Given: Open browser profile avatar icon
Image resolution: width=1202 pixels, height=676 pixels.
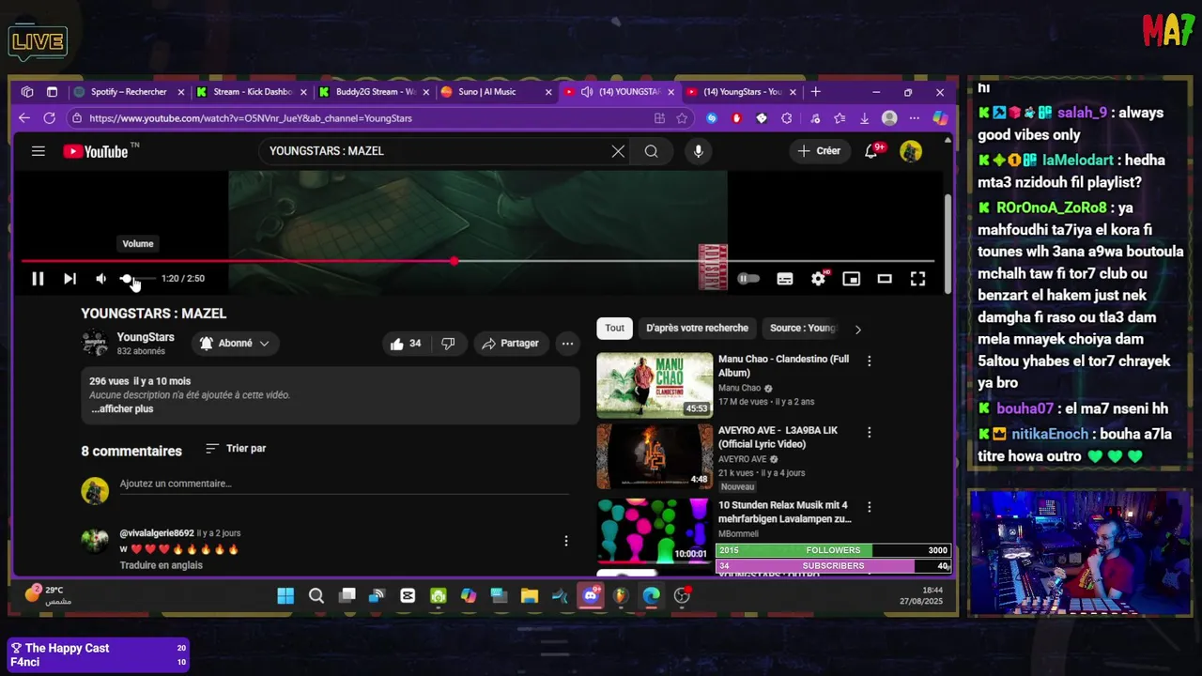Looking at the screenshot, I should coord(889,118).
